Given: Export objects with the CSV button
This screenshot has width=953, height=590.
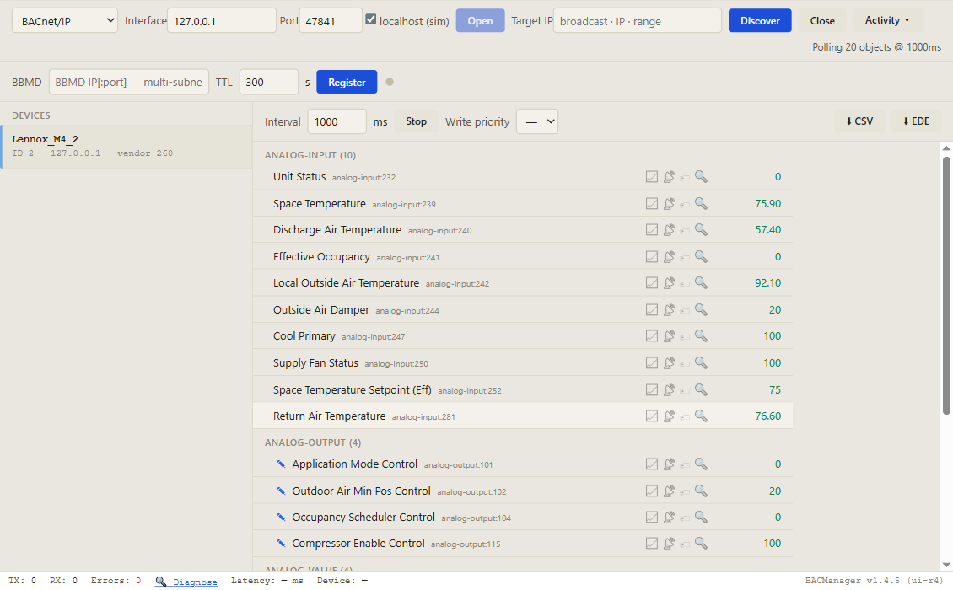Looking at the screenshot, I should pos(859,121).
